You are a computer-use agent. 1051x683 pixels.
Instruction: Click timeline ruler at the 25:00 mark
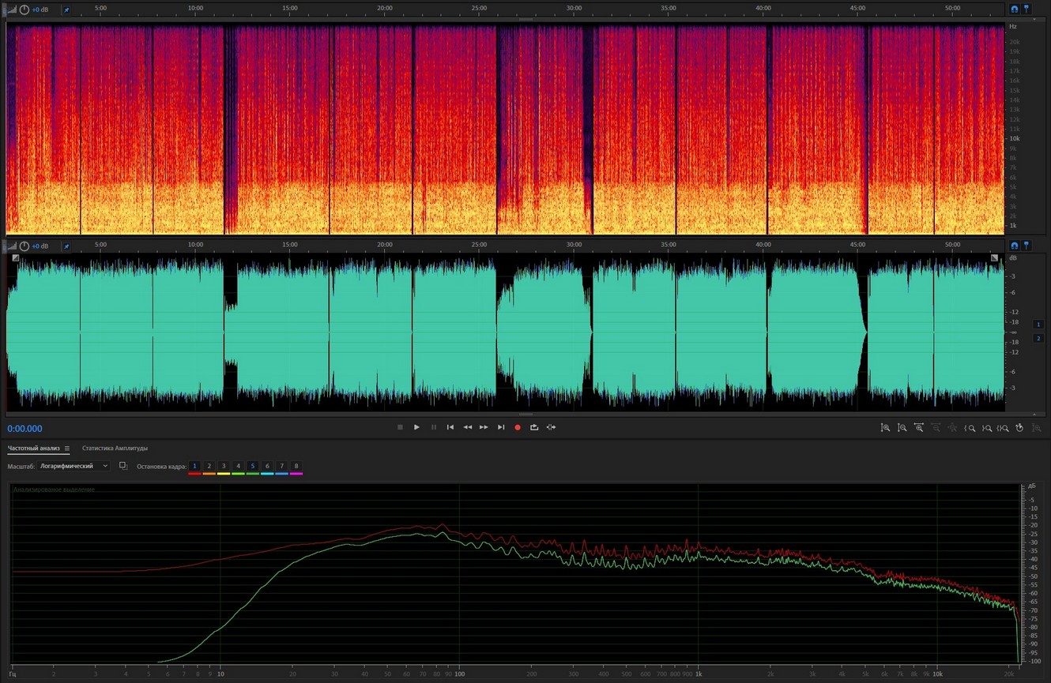pos(479,8)
